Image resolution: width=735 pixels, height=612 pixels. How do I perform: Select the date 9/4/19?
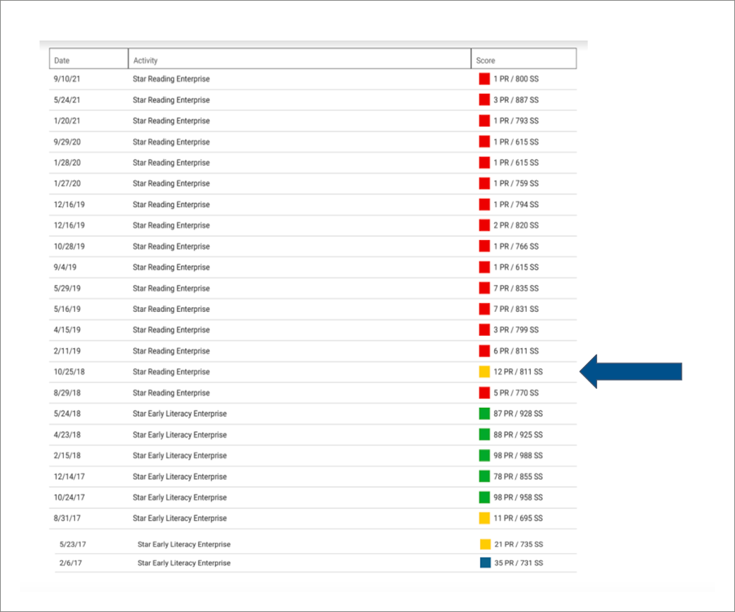pyautogui.click(x=65, y=267)
